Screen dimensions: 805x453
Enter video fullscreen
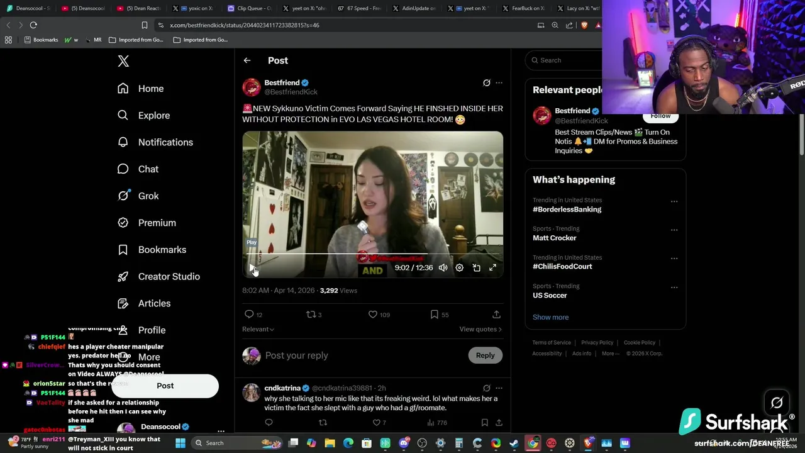click(x=492, y=267)
